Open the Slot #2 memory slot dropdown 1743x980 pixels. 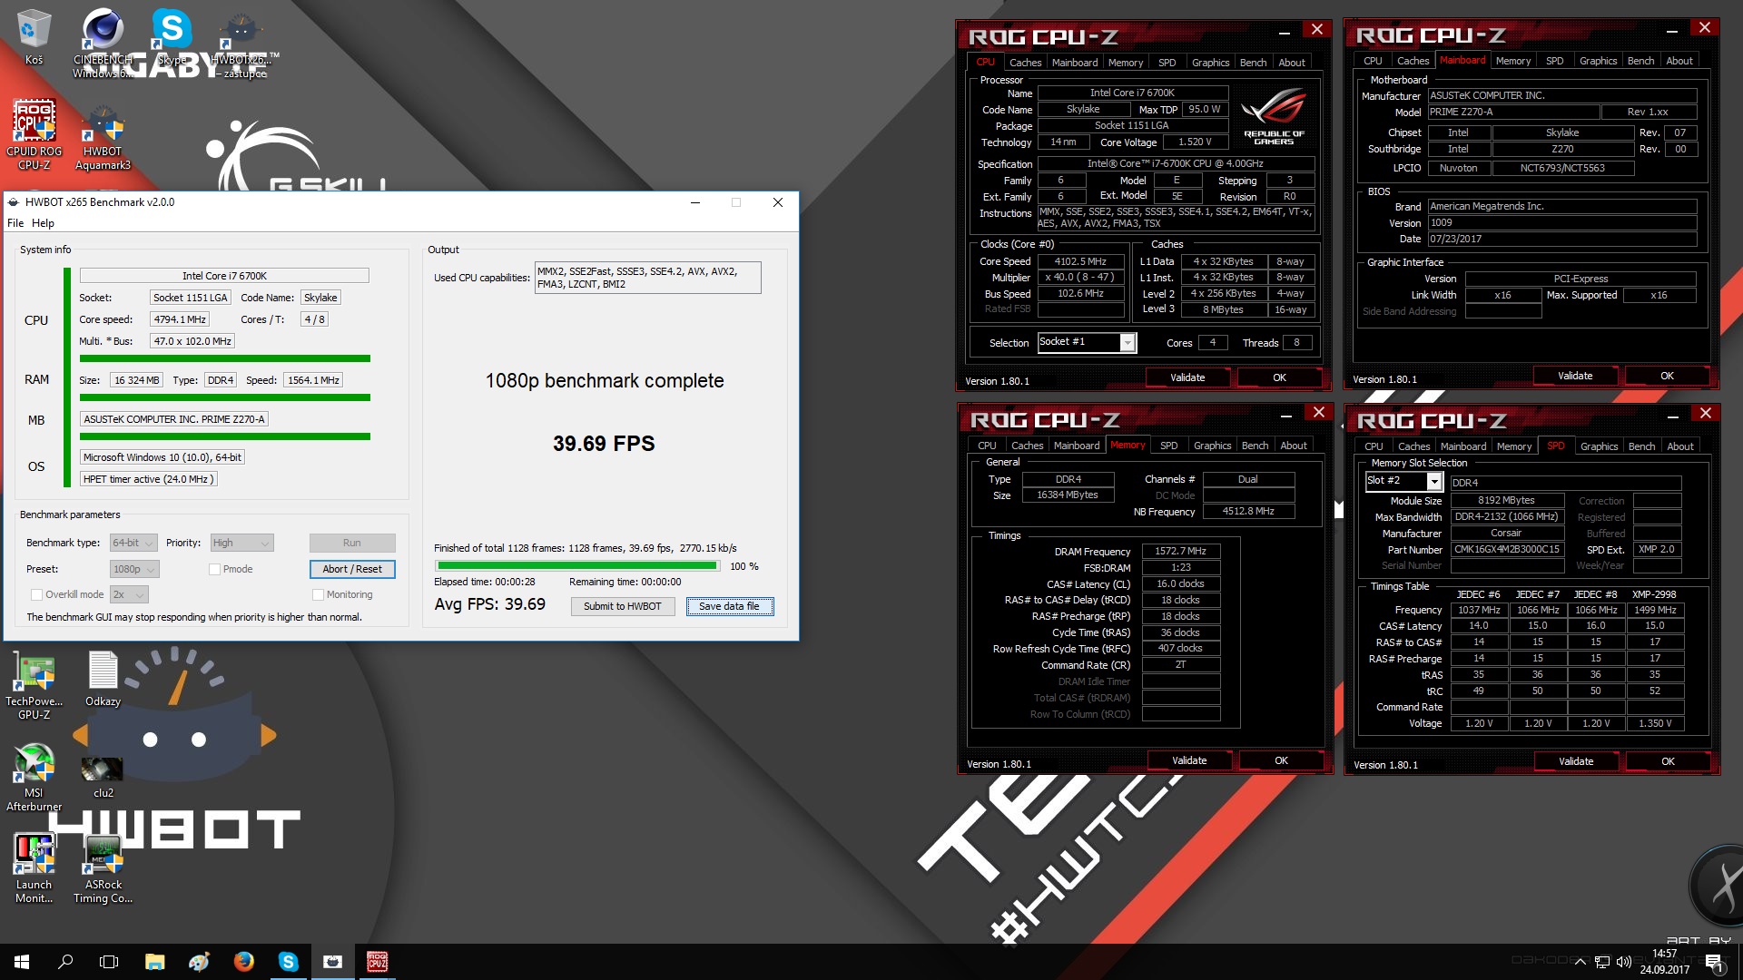point(1403,481)
